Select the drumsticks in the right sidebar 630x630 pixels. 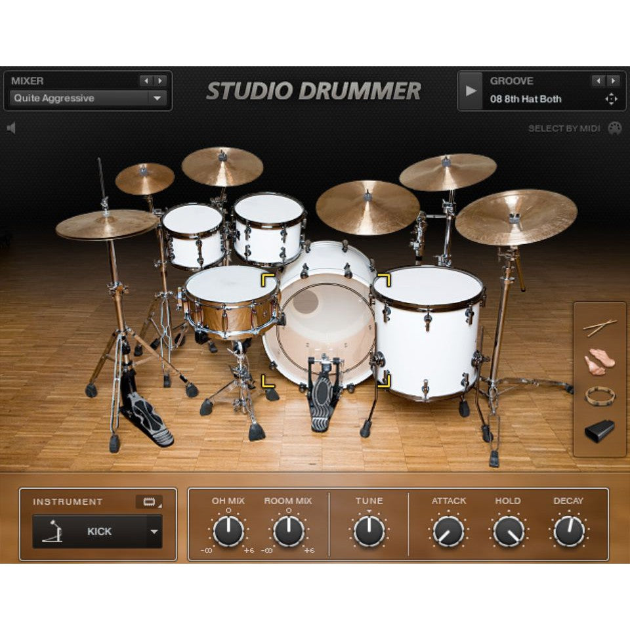(600, 325)
